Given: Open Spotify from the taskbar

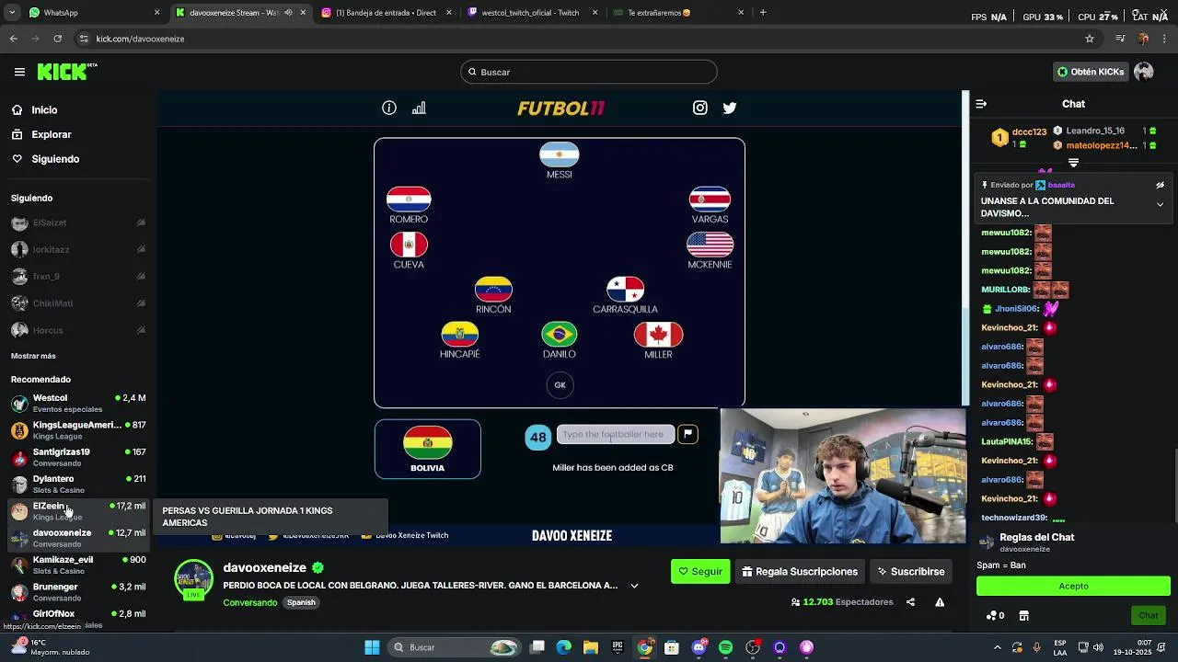Looking at the screenshot, I should click(x=725, y=647).
